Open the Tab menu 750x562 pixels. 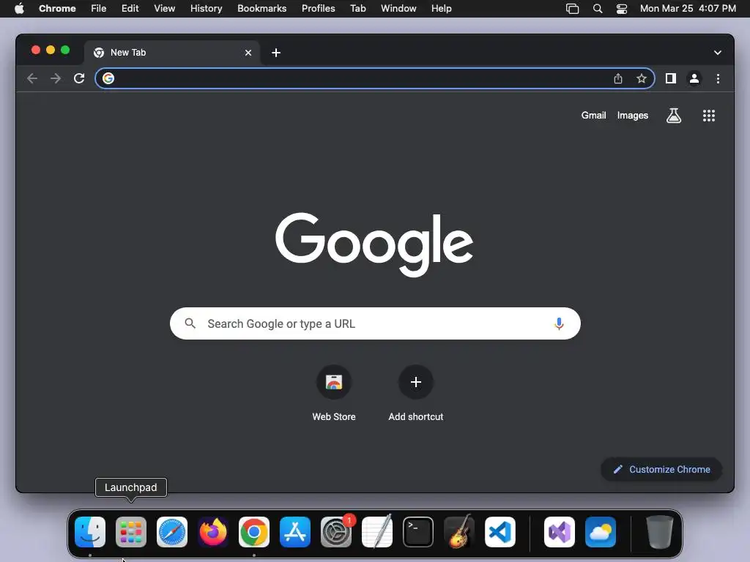[357, 9]
